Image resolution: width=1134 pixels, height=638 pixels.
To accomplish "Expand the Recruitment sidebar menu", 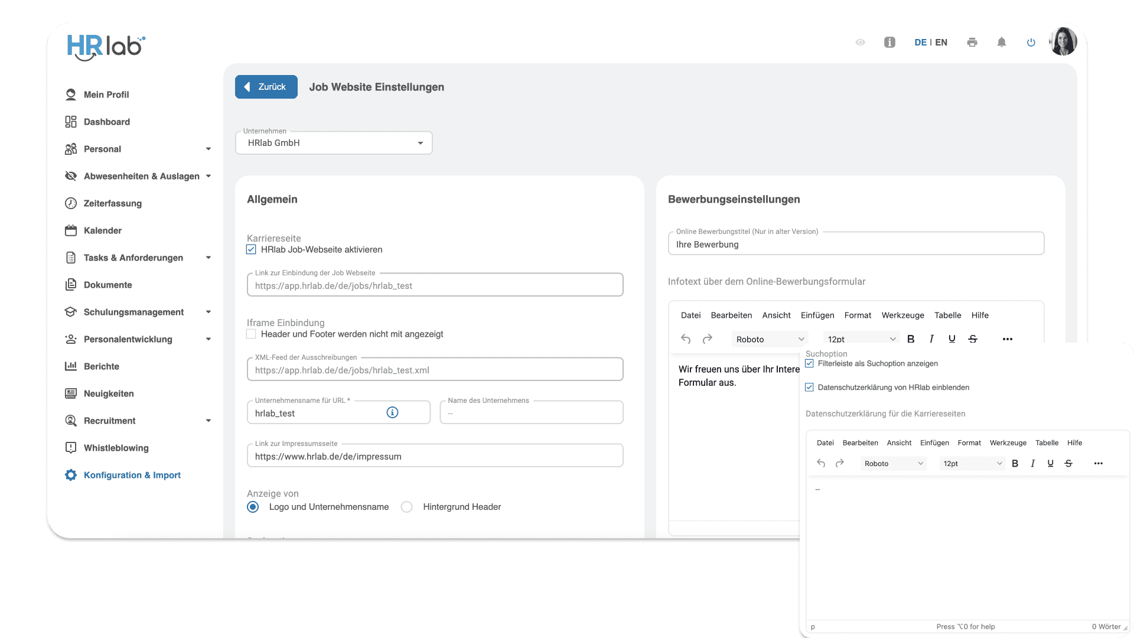I will click(109, 421).
